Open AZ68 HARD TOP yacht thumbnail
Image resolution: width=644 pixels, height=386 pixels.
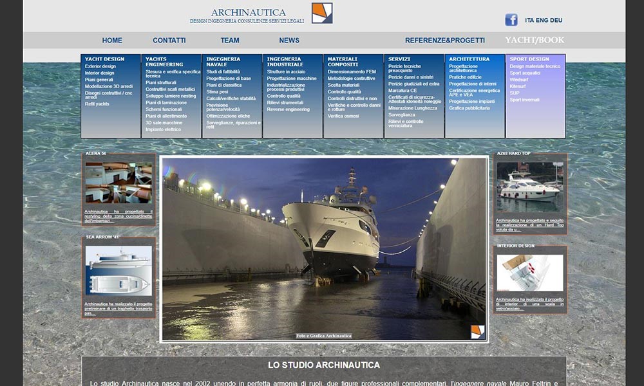tap(530, 187)
